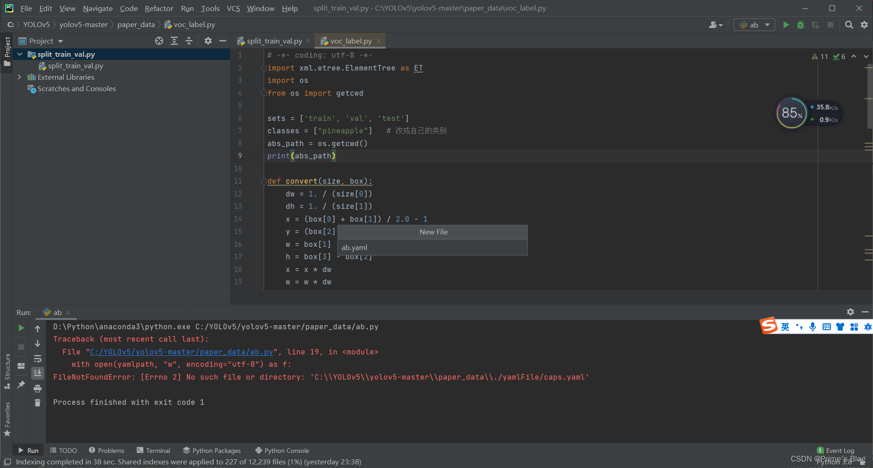Open Search Everywhere magnifier
873x468 pixels.
click(x=849, y=25)
